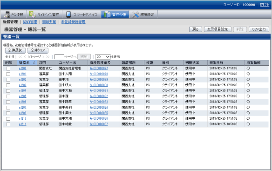Open asset number link ending 884
Screen dimensions: 272x171
pyautogui.click(x=99, y=108)
